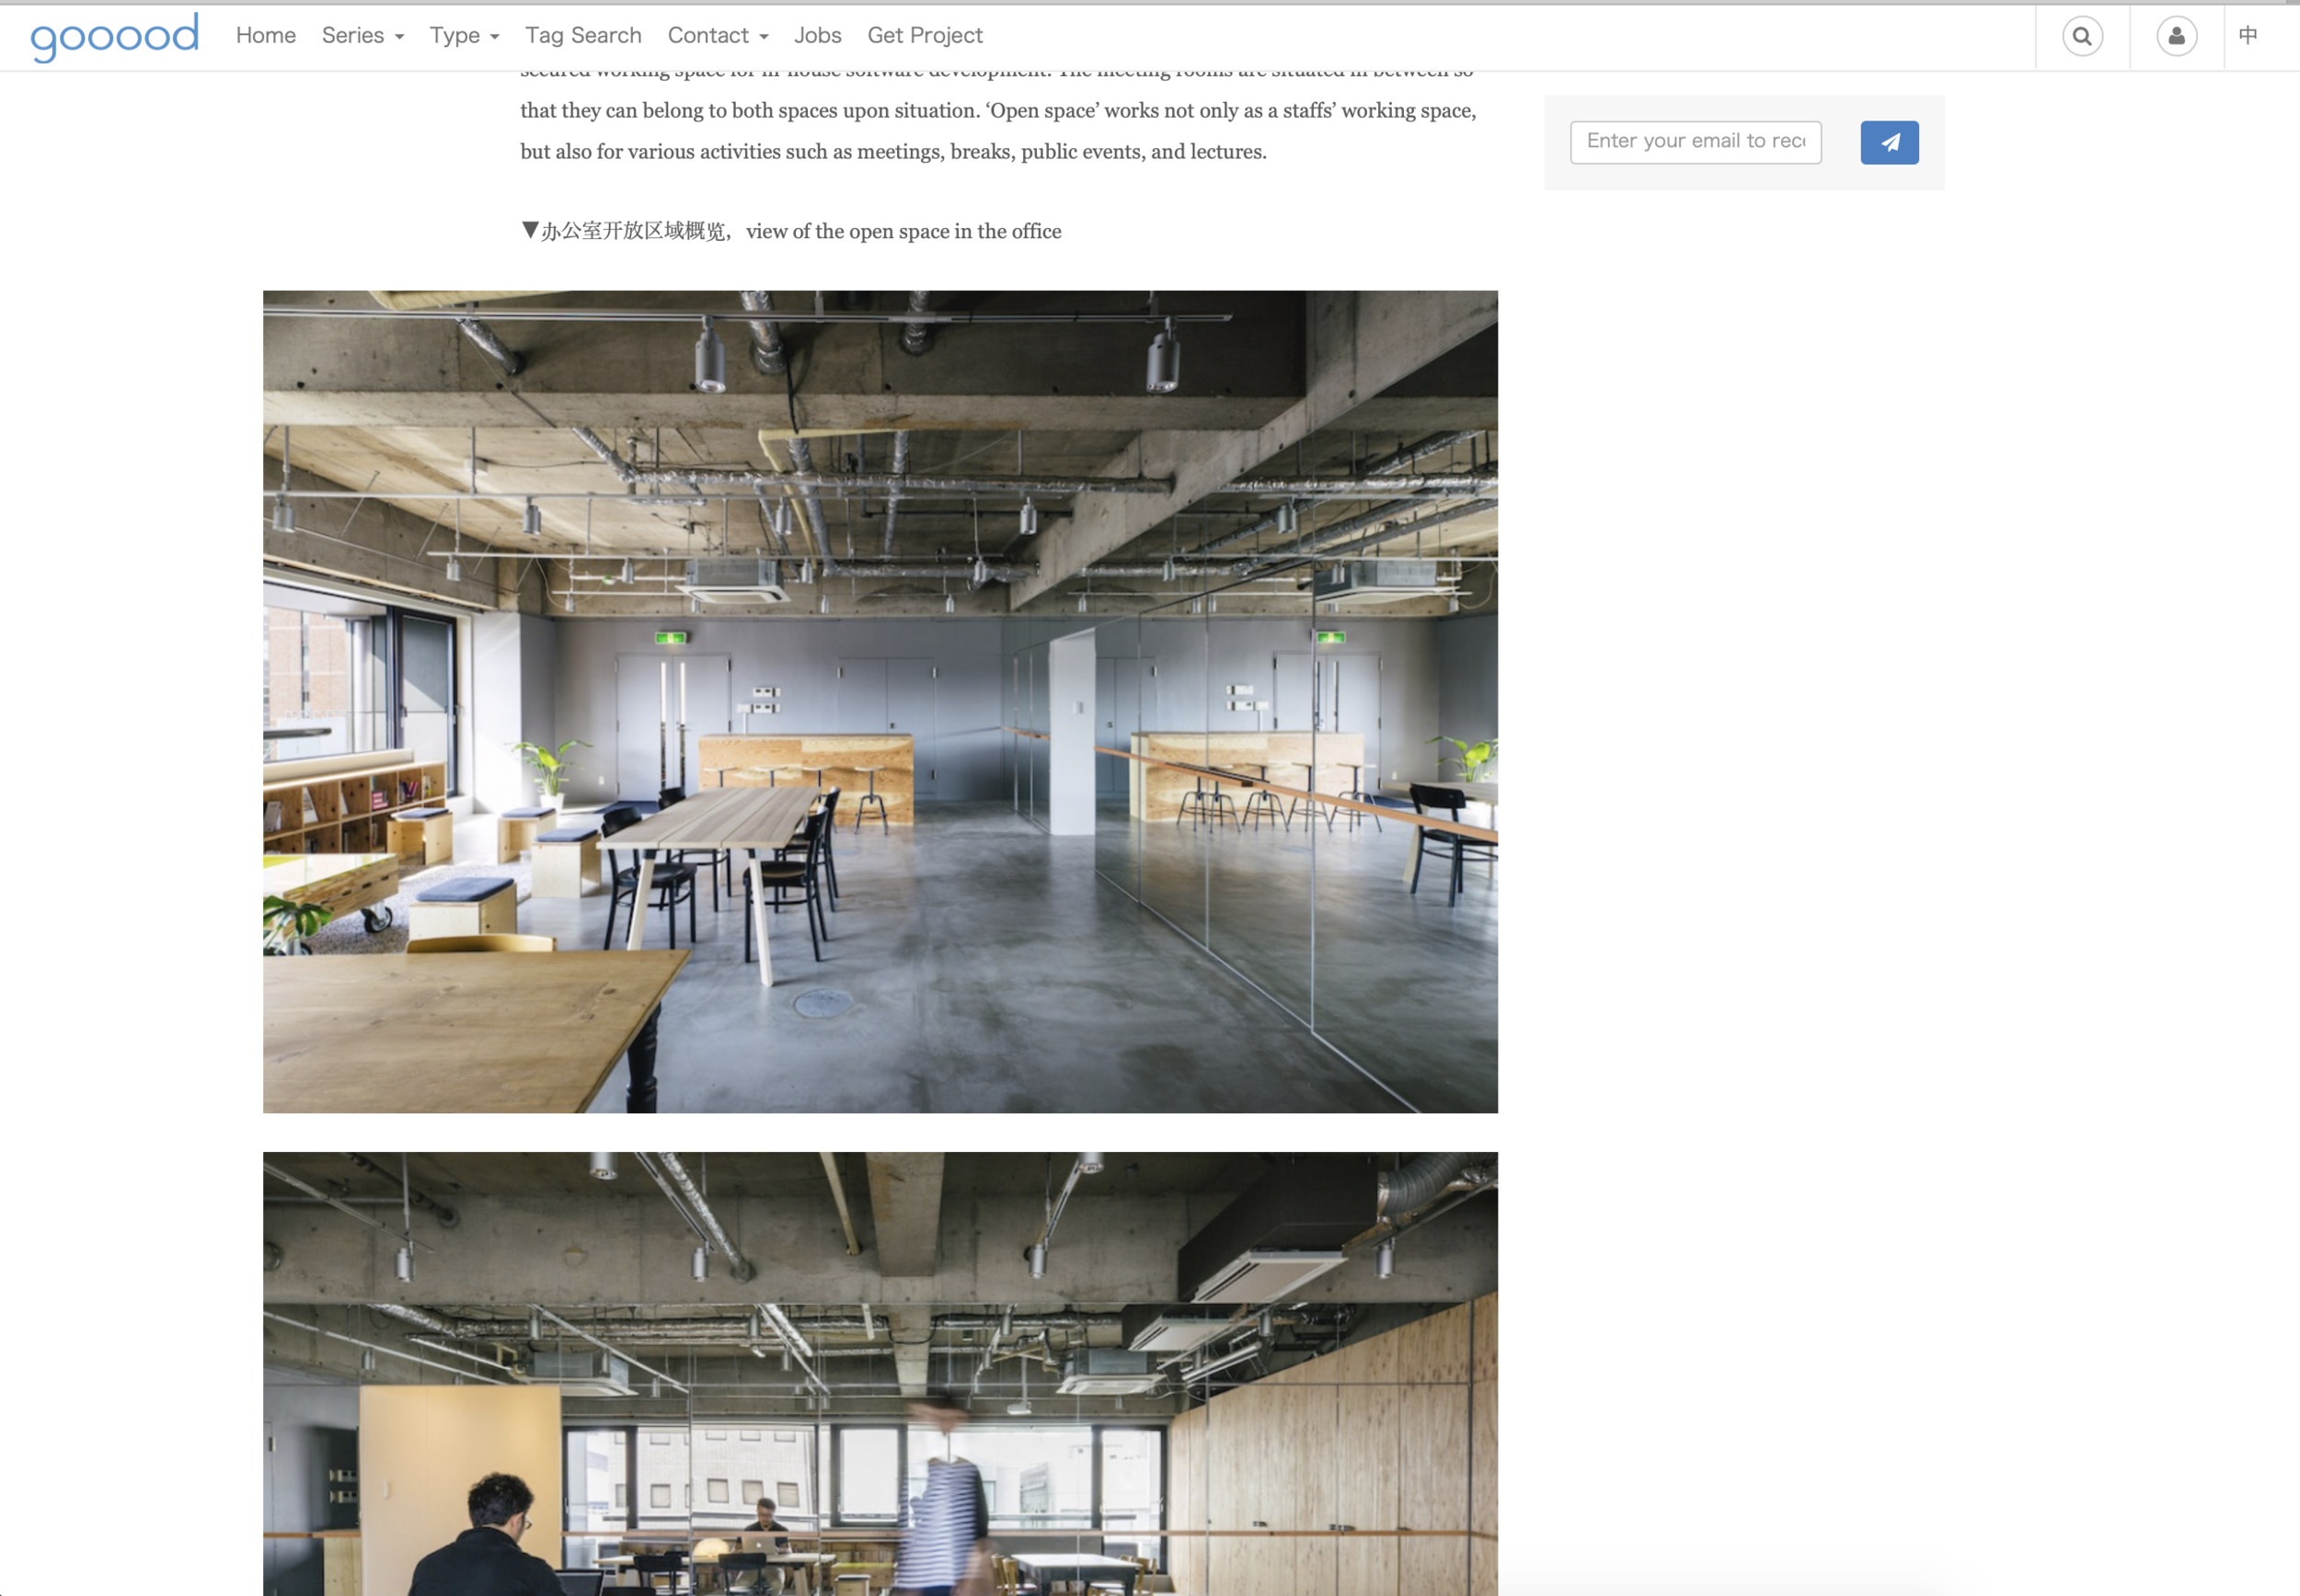Click the Chinese caption 办公室开放区域概览
Image resolution: width=2300 pixels, height=1596 pixels.
pos(633,231)
